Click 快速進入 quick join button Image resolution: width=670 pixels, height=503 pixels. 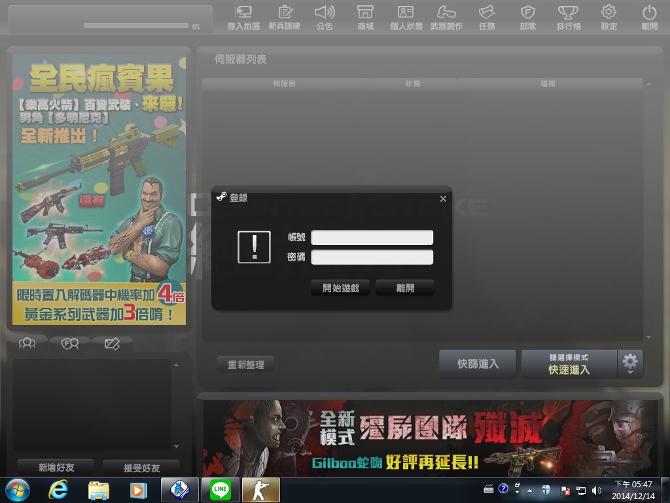[x=569, y=364]
